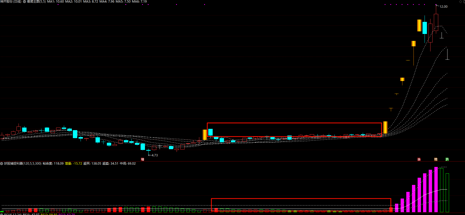The height and width of the screenshot is (215, 465).
Task: Click the MA6: 7.19 value label
Action: 139,2
